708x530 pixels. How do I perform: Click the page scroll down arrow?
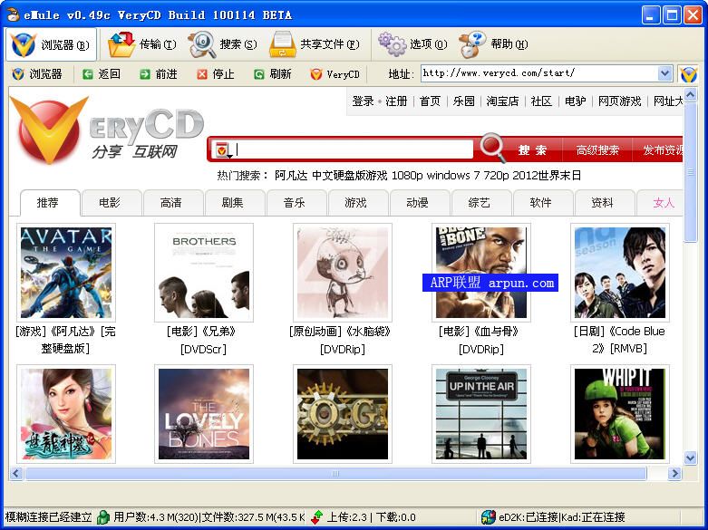(x=690, y=458)
